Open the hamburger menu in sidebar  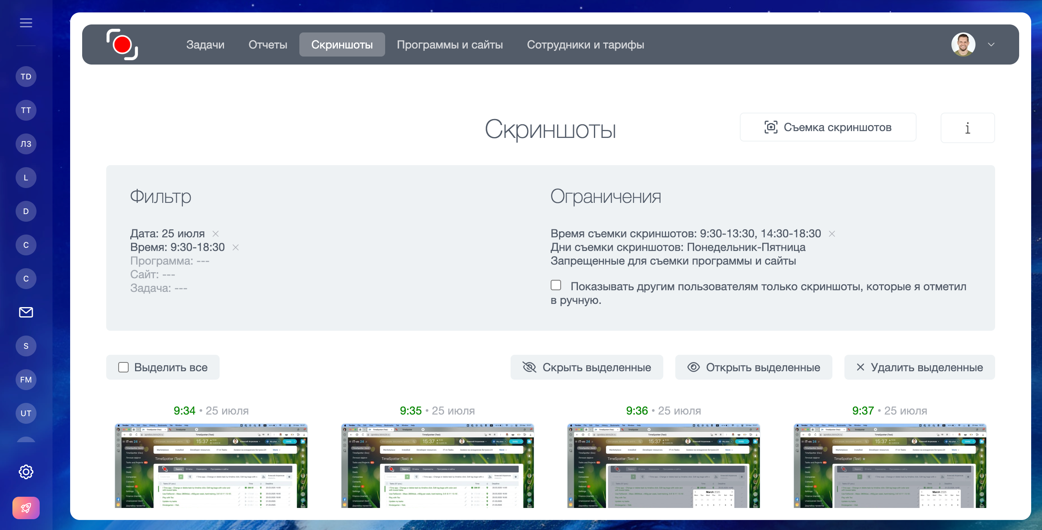pos(26,23)
